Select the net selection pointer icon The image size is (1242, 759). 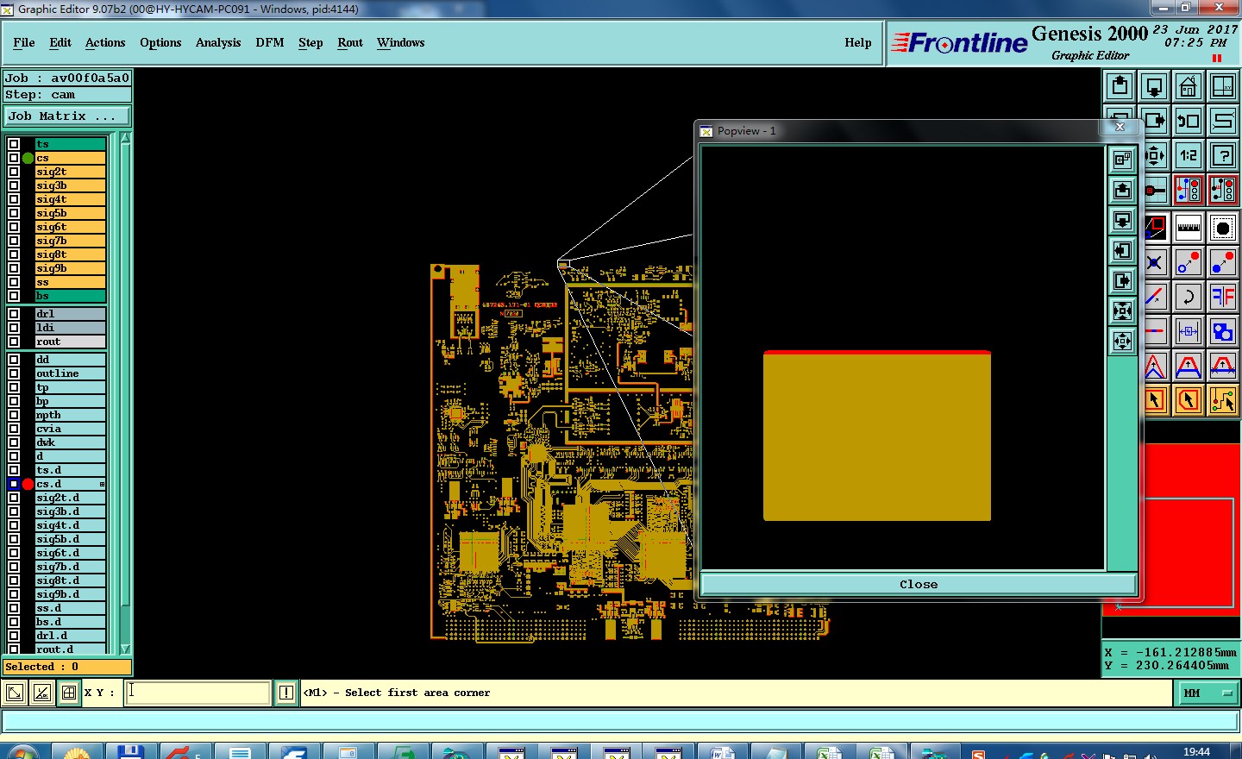tap(1223, 399)
